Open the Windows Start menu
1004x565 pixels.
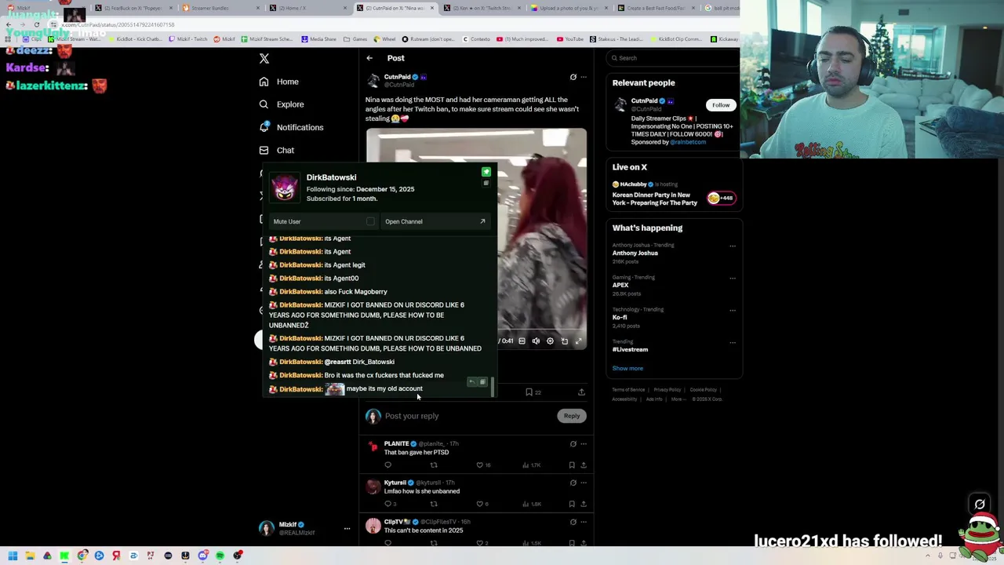pyautogui.click(x=13, y=556)
